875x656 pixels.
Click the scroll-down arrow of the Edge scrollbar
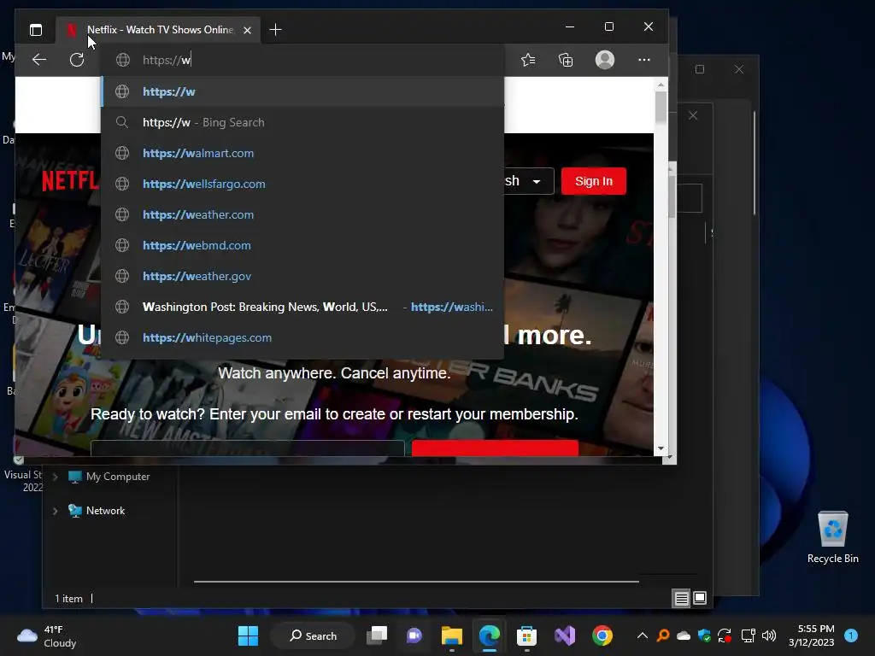pos(661,448)
